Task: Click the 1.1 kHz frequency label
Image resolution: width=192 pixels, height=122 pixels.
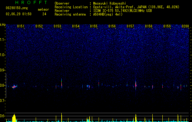Action: click(x=3, y=40)
